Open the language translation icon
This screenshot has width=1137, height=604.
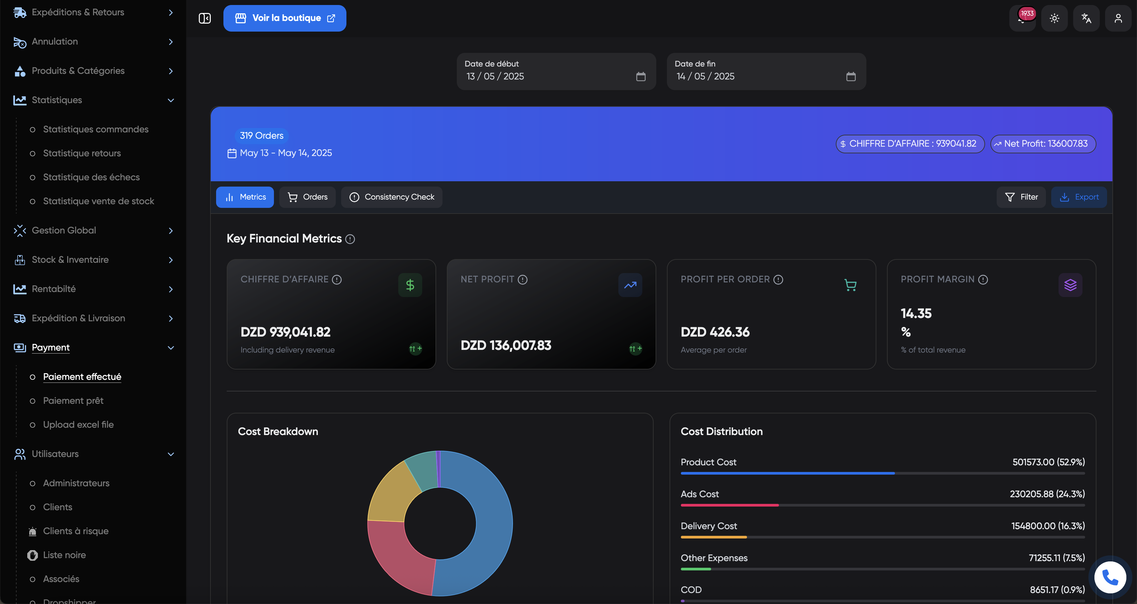pyautogui.click(x=1086, y=18)
